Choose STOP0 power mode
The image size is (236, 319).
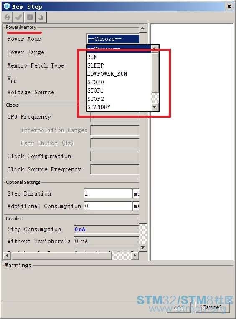[119, 82]
